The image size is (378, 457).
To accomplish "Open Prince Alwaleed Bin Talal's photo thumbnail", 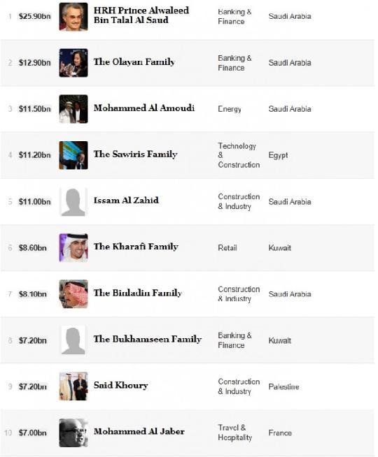I will pos(73,17).
